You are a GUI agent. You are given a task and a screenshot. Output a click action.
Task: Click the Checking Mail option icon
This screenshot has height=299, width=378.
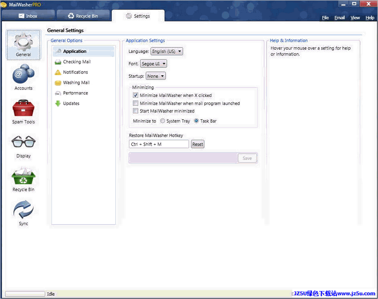[x=58, y=62]
